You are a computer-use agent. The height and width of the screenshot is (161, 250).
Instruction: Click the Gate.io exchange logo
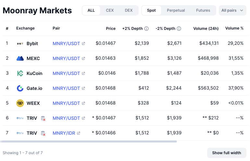(x=20, y=88)
